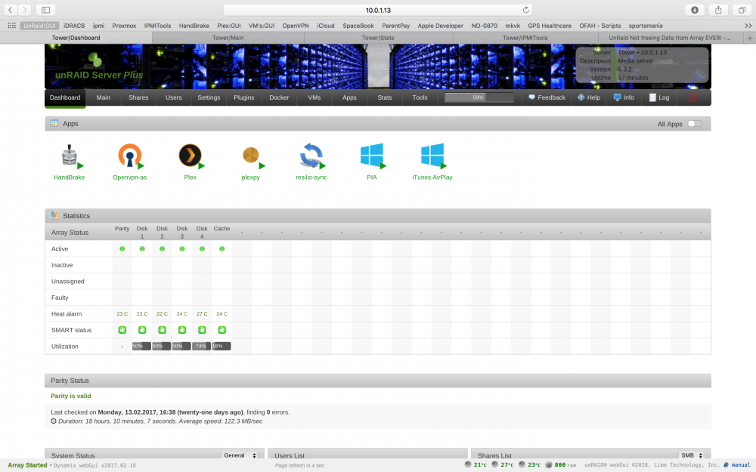Click the Parity is valid status text
The height and width of the screenshot is (472, 756).
click(71, 396)
